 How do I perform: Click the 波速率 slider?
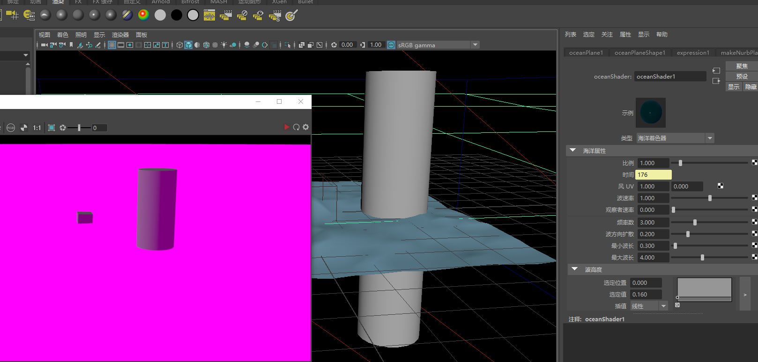tap(709, 198)
